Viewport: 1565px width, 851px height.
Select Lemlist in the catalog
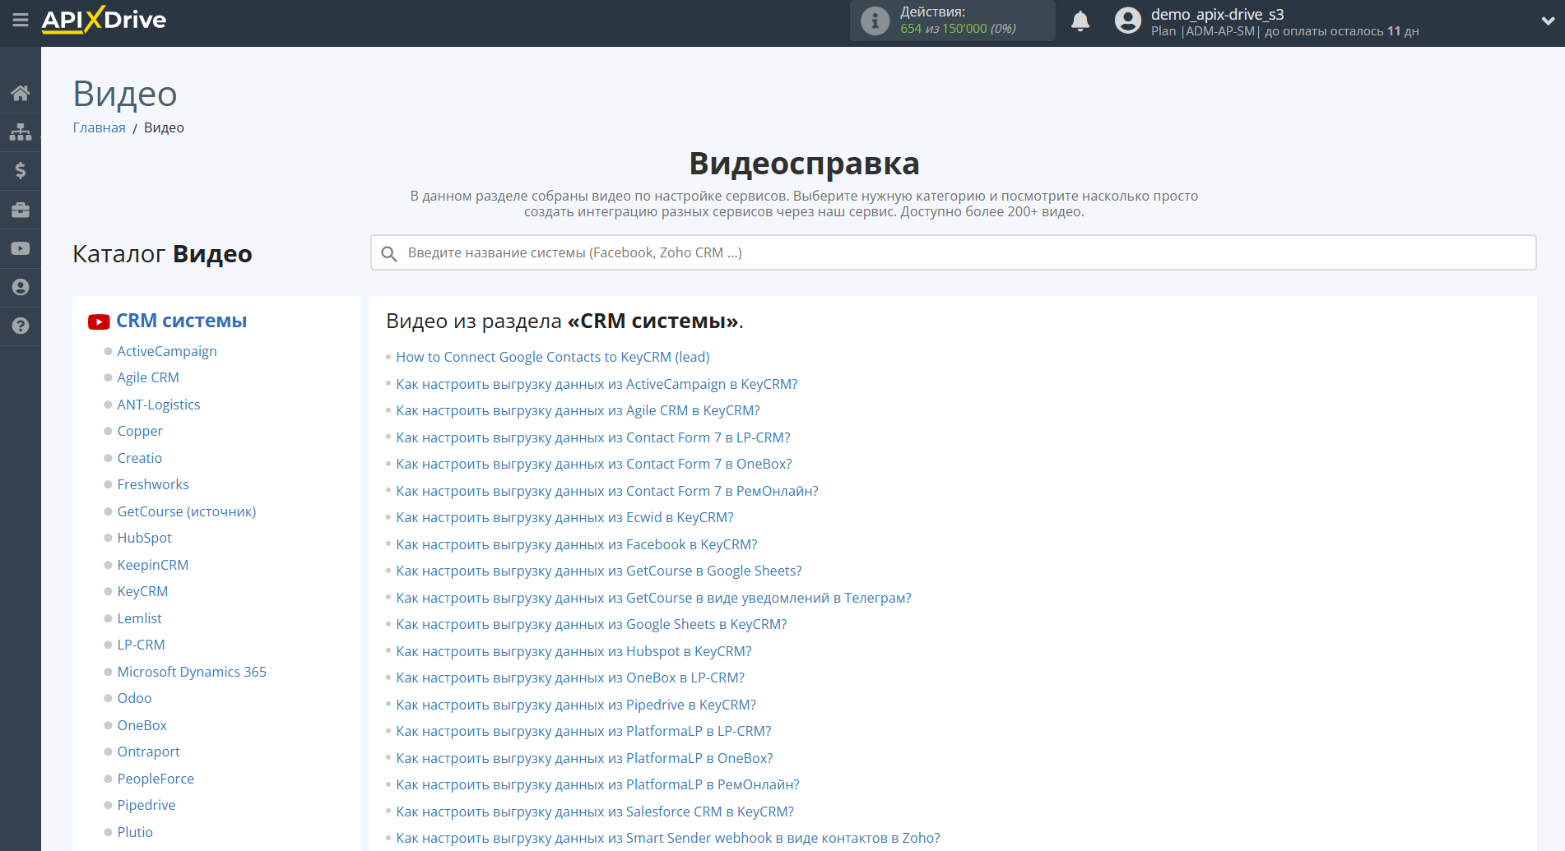pyautogui.click(x=139, y=618)
